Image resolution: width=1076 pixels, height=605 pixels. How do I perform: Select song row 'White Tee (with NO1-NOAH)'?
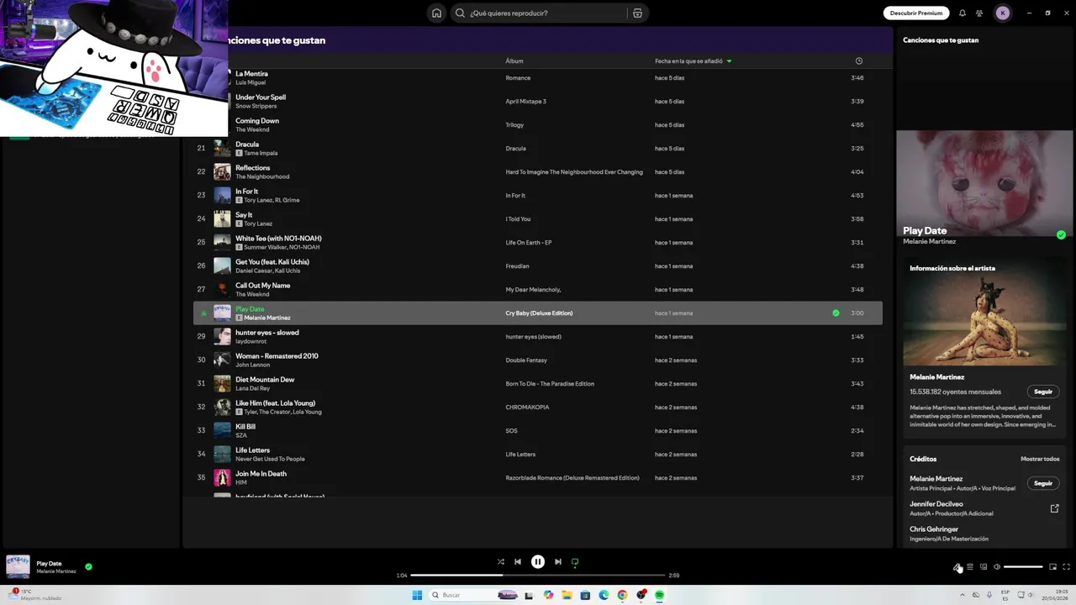tap(538, 242)
